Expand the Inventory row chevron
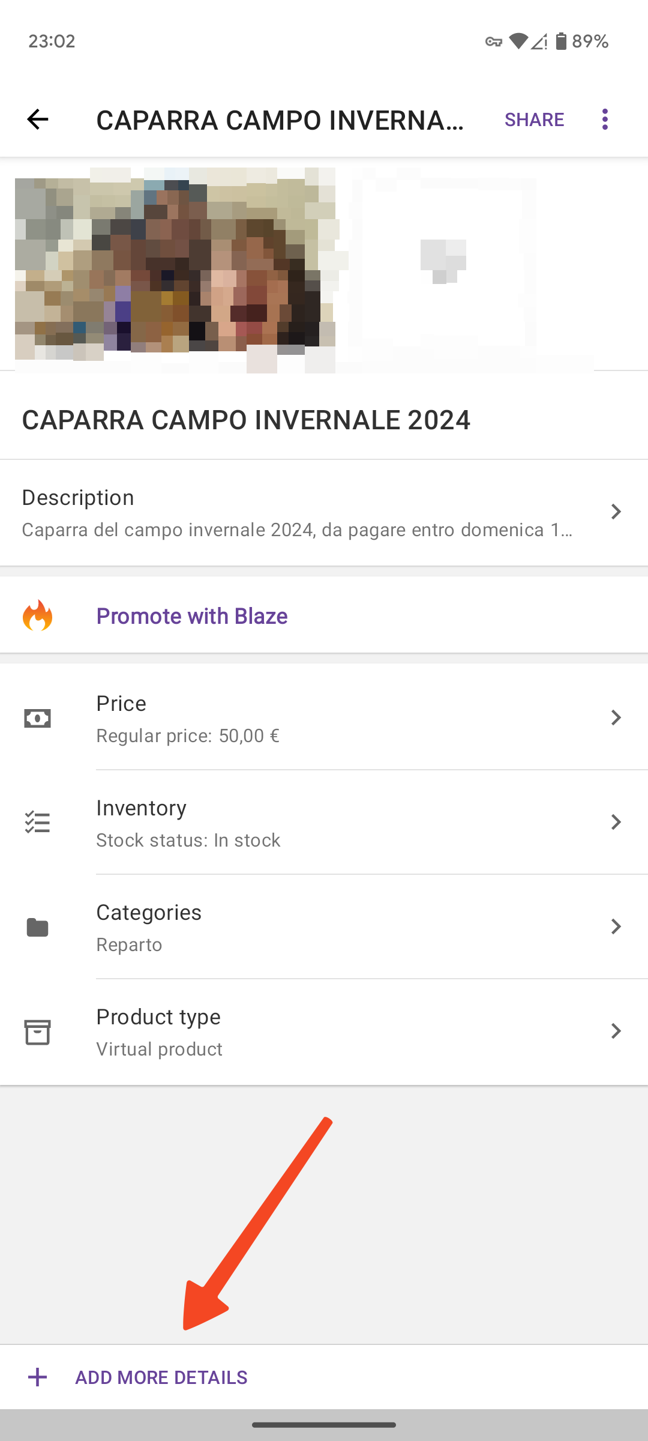The height and width of the screenshot is (1441, 648). click(616, 822)
